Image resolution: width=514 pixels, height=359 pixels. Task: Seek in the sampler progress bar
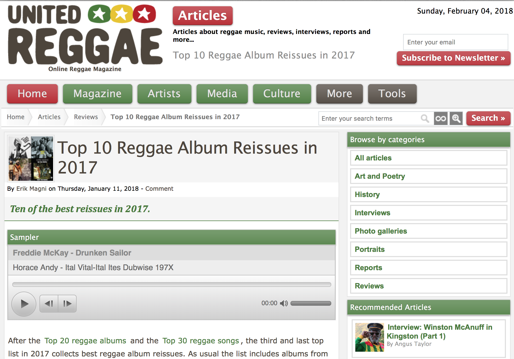(x=172, y=285)
